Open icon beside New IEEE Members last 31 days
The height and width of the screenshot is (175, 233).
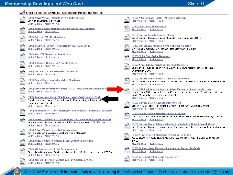tap(23, 56)
